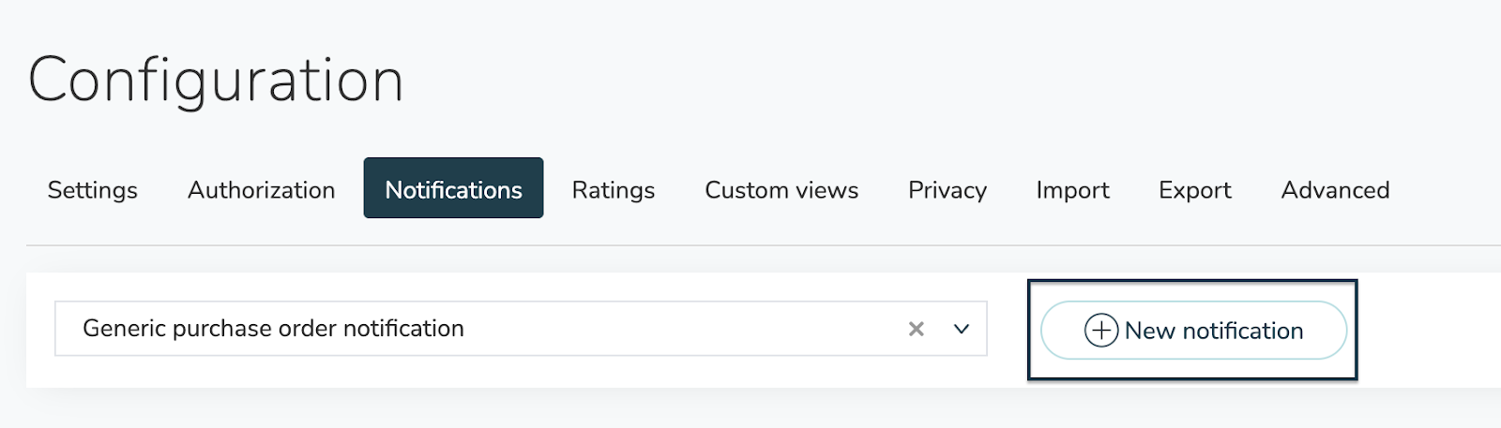This screenshot has height=428, width=1501.
Task: Clear the selected notification with the X
Action: click(x=917, y=329)
